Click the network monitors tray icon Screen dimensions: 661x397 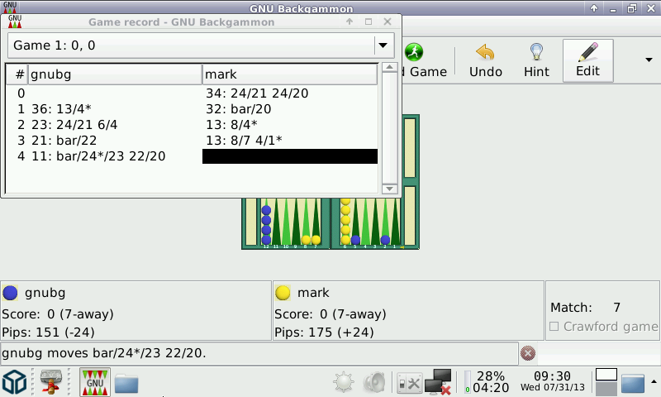click(x=439, y=382)
